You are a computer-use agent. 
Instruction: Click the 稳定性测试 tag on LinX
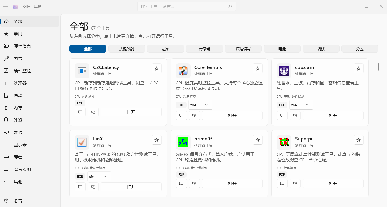[x=98, y=168]
